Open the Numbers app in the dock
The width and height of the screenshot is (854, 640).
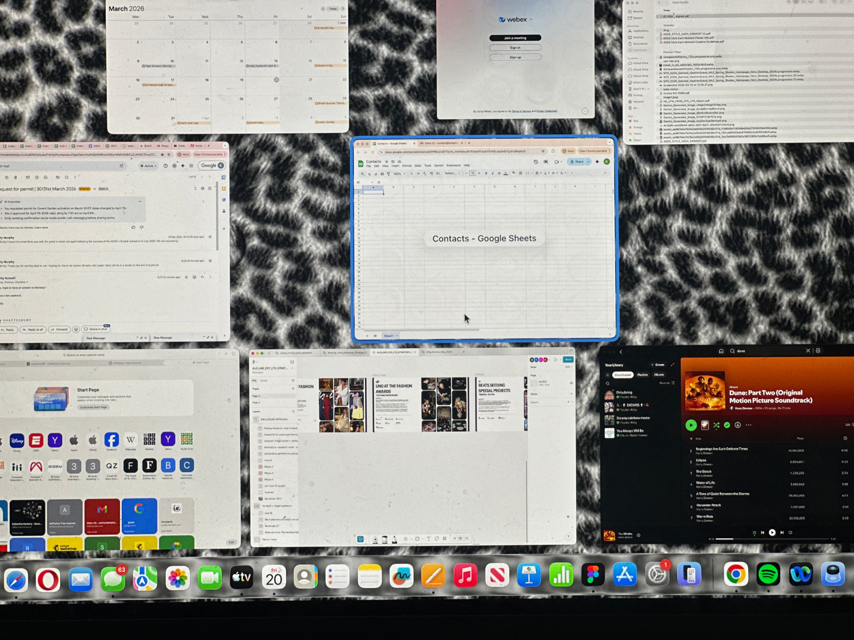click(x=560, y=575)
